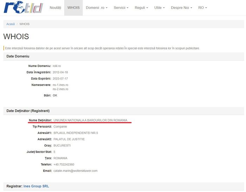The height and width of the screenshot is (192, 246).
Task: Click the Nume Domeniu label
Action: 39,66
